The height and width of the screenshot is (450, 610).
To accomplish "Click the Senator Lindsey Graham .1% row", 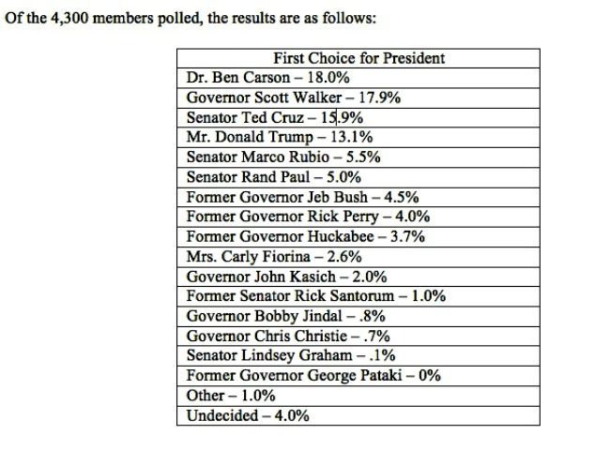I will (358, 356).
